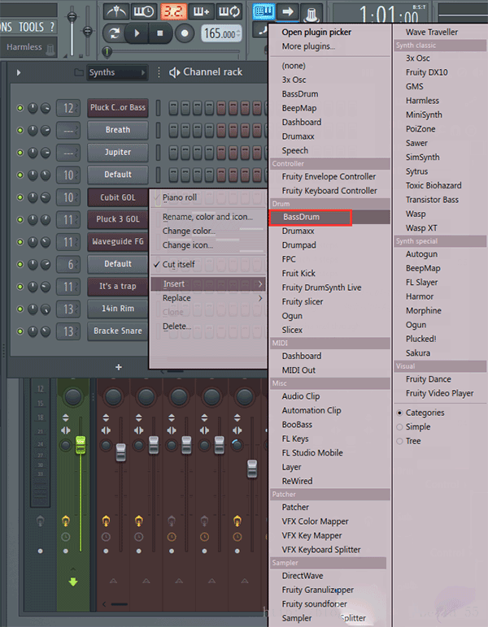488x627 pixels.
Task: Toggle loop recording icon
Action: (229, 11)
